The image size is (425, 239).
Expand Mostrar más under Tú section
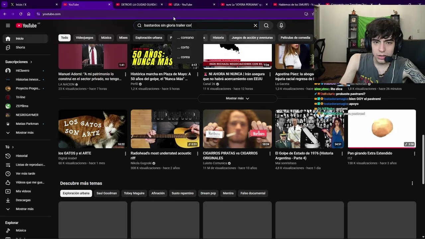(x=26, y=209)
